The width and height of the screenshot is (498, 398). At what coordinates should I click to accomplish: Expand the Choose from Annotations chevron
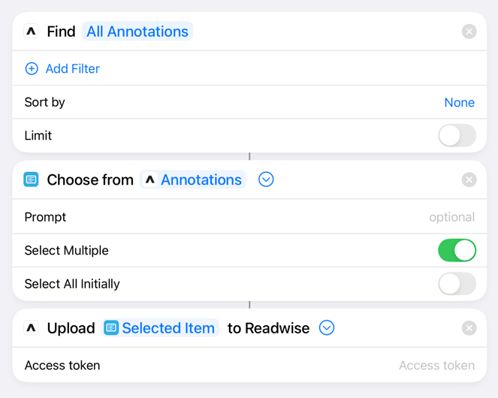pos(266,179)
